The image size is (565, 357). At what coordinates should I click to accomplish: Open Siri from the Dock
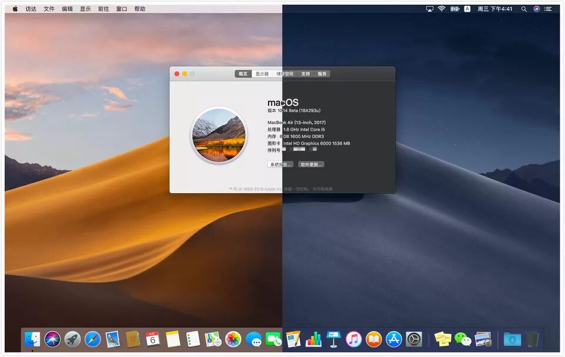click(x=52, y=339)
